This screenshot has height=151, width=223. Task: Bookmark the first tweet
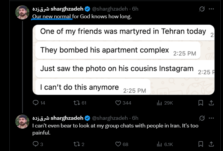point(201,103)
